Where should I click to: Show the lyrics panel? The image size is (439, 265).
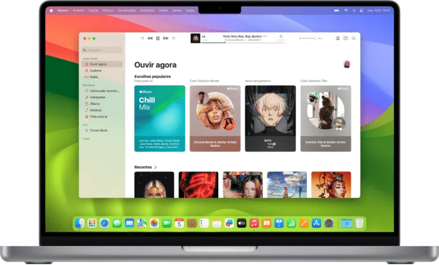345,38
